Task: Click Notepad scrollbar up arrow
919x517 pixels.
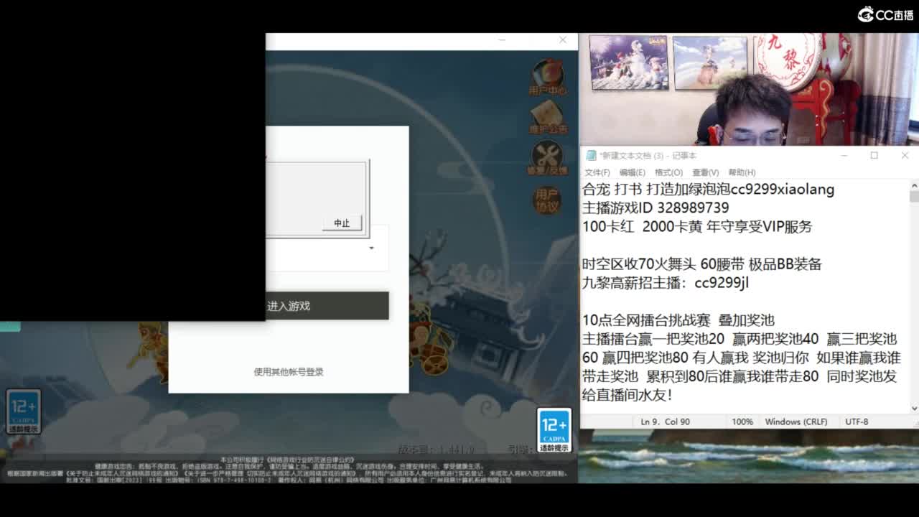Action: coord(914,185)
